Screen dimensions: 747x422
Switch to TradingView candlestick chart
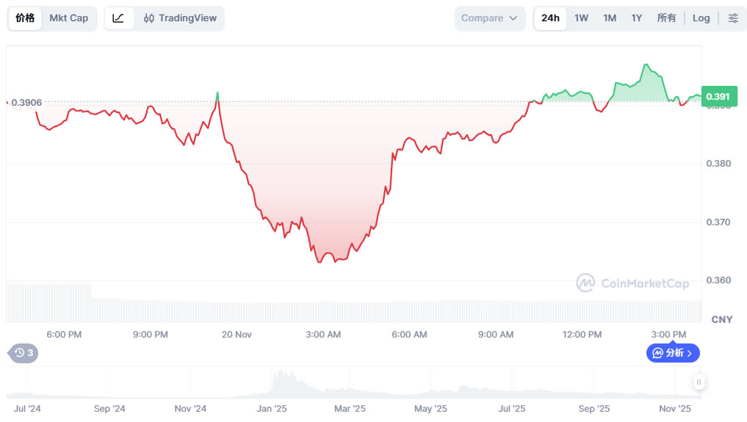click(x=180, y=18)
